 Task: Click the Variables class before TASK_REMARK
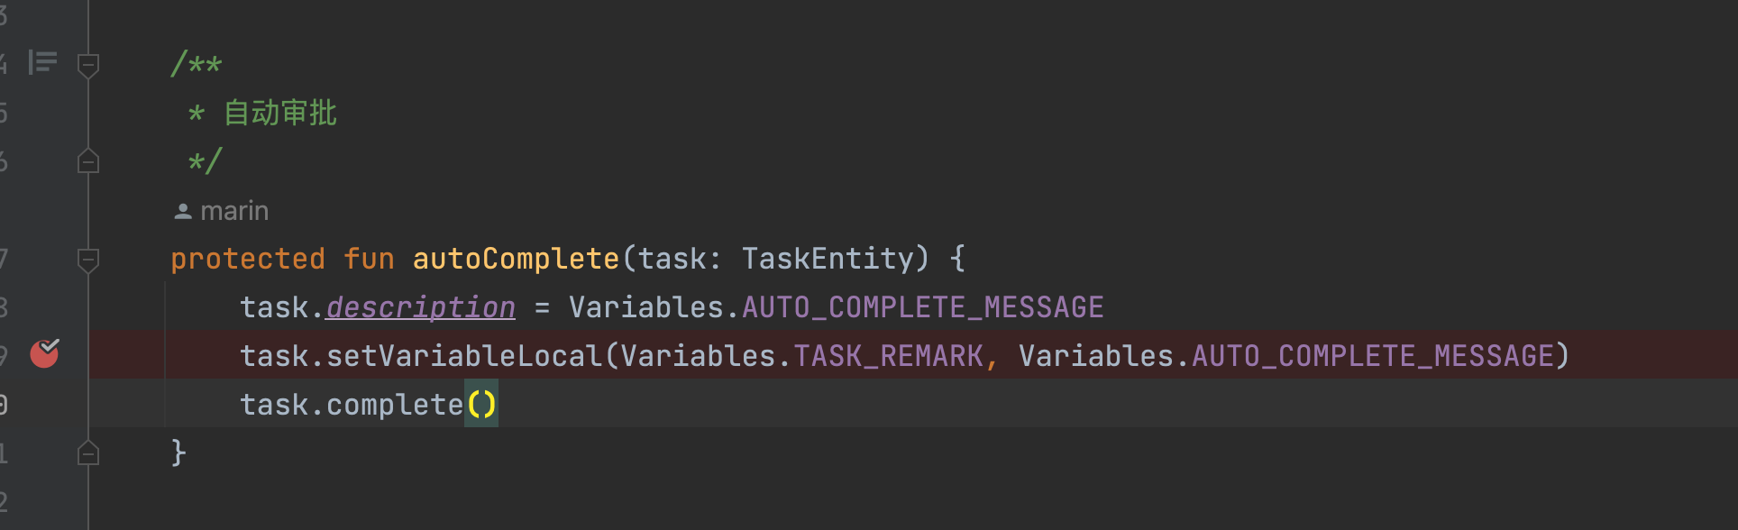(698, 356)
